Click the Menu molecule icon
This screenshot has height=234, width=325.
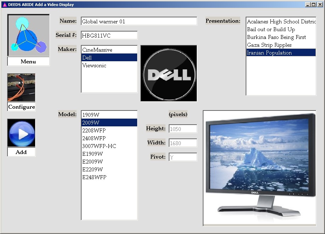click(28, 35)
